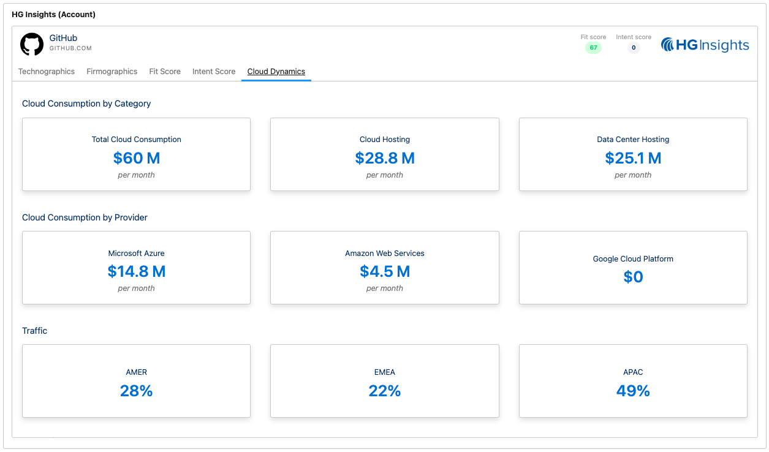Image resolution: width=769 pixels, height=452 pixels.
Task: Click the 49% APAC traffic value
Action: [633, 391]
